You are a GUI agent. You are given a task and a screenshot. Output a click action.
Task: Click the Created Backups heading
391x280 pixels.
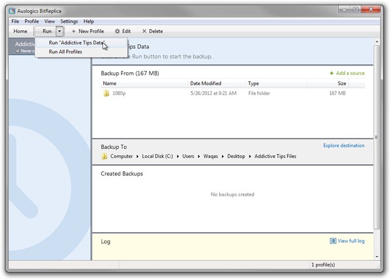tap(122, 174)
